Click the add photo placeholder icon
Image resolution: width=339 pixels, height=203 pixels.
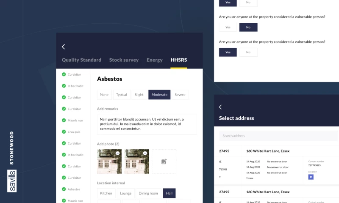pyautogui.click(x=164, y=162)
